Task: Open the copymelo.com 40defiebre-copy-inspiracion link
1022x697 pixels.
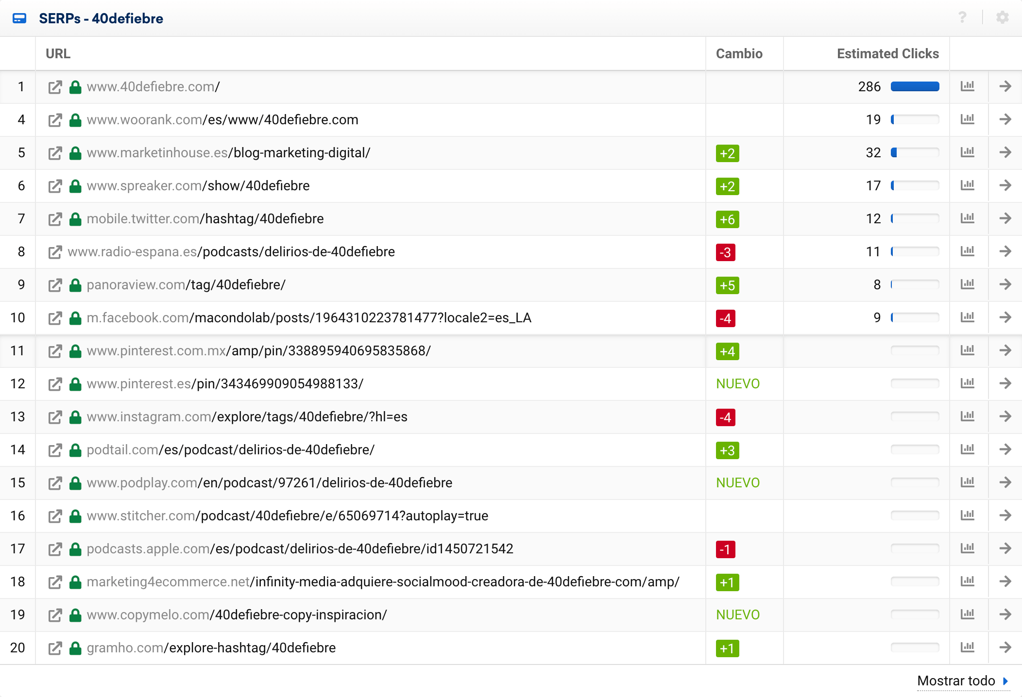Action: coord(237,615)
